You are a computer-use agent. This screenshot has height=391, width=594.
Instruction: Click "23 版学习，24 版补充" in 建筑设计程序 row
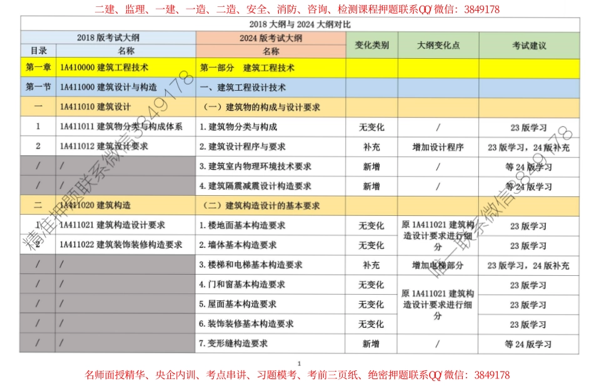point(529,148)
